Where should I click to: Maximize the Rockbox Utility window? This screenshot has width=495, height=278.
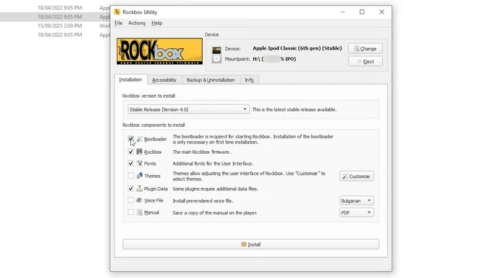362,12
